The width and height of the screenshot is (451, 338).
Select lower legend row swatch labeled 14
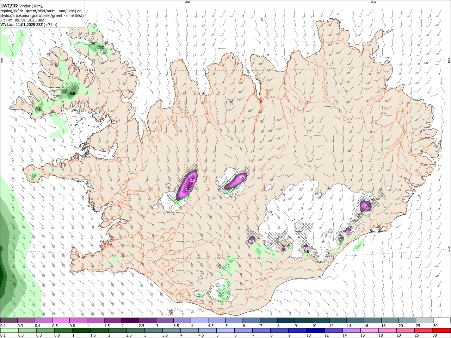351,331
